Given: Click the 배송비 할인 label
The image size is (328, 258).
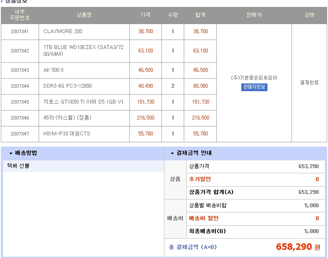Looking at the screenshot, I should click(x=203, y=218).
